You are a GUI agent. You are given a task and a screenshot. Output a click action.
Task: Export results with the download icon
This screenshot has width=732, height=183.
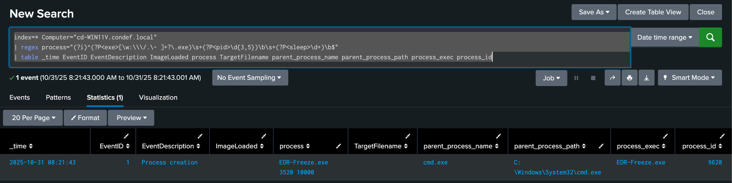[646, 78]
